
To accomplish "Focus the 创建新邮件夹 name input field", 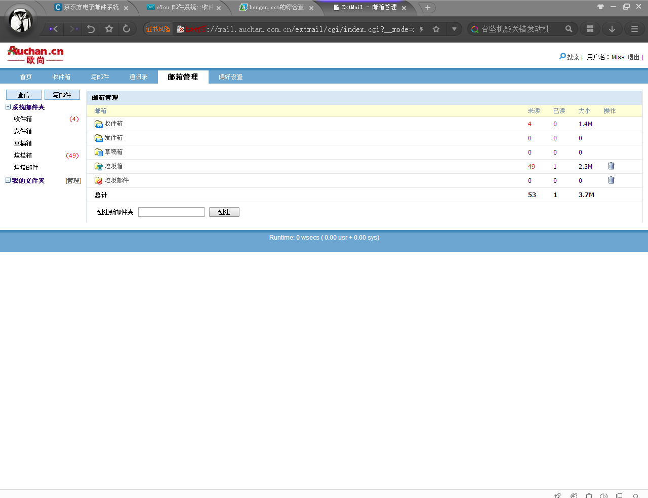I will [x=171, y=212].
